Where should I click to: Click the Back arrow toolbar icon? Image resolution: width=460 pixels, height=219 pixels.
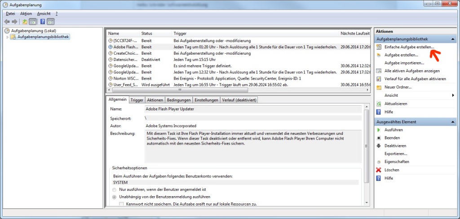[x=7, y=21]
